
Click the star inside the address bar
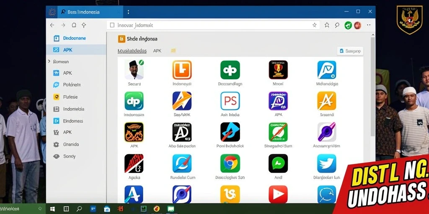(x=314, y=25)
